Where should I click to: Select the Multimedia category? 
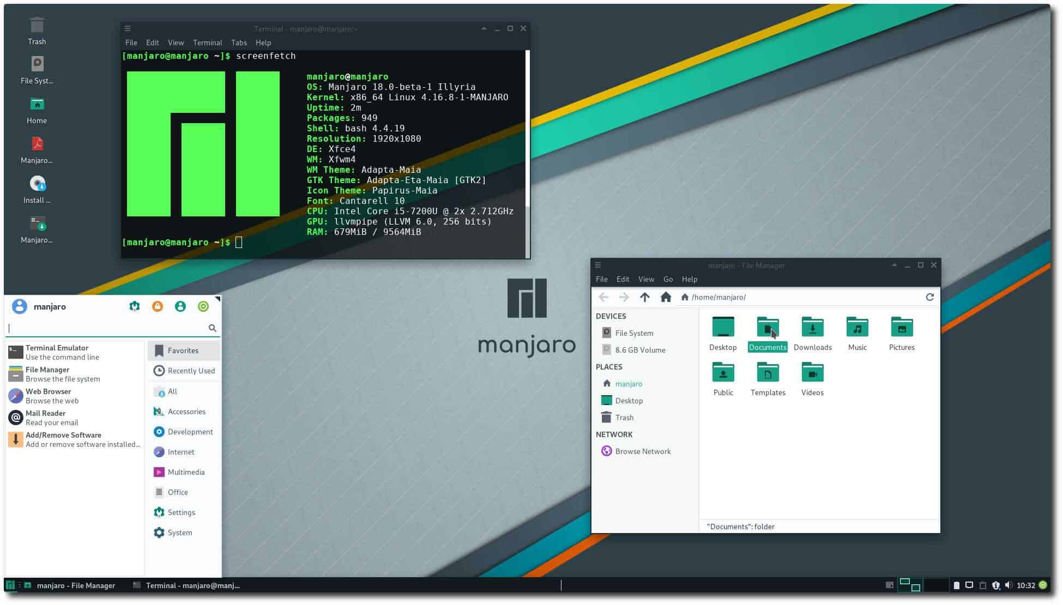tap(184, 472)
